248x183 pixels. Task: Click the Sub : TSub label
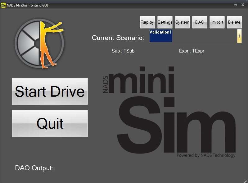(x=123, y=51)
